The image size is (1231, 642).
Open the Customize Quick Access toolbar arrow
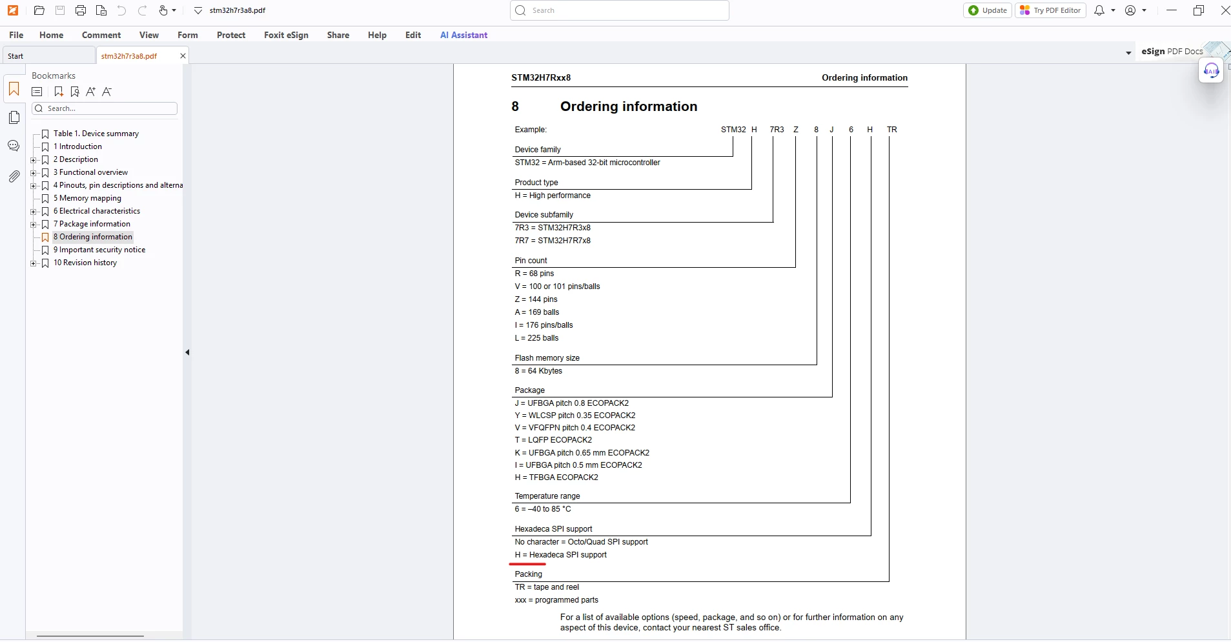point(198,11)
